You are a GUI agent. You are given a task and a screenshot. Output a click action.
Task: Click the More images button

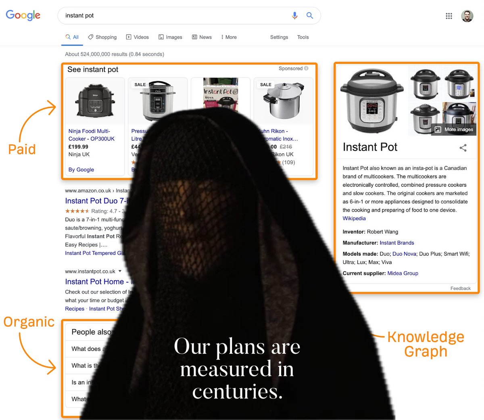point(454,130)
